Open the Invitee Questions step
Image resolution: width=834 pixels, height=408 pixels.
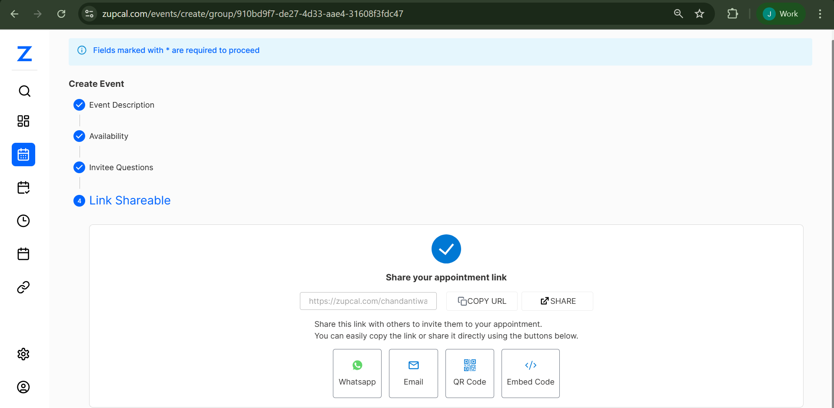[121, 167]
